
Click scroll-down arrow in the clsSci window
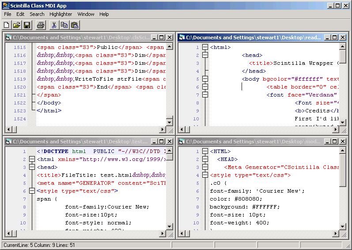[x=169, y=122]
